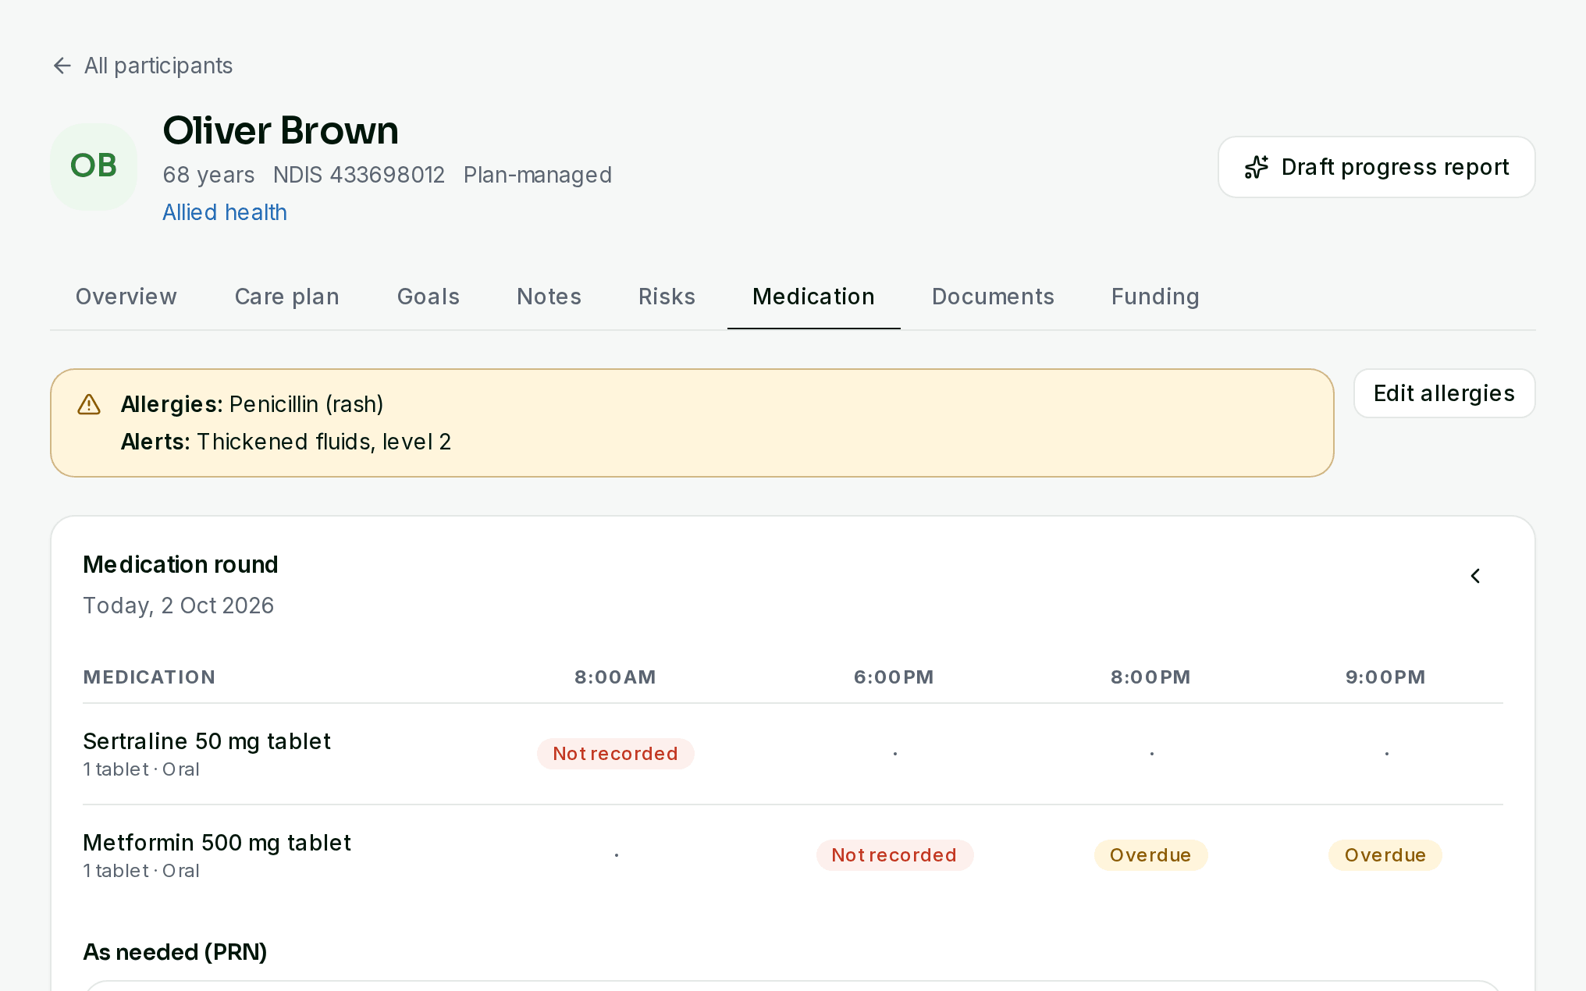The image size is (1586, 991).
Task: Record Sertraline 8:00 AM Not recorded dose
Action: [x=616, y=754]
